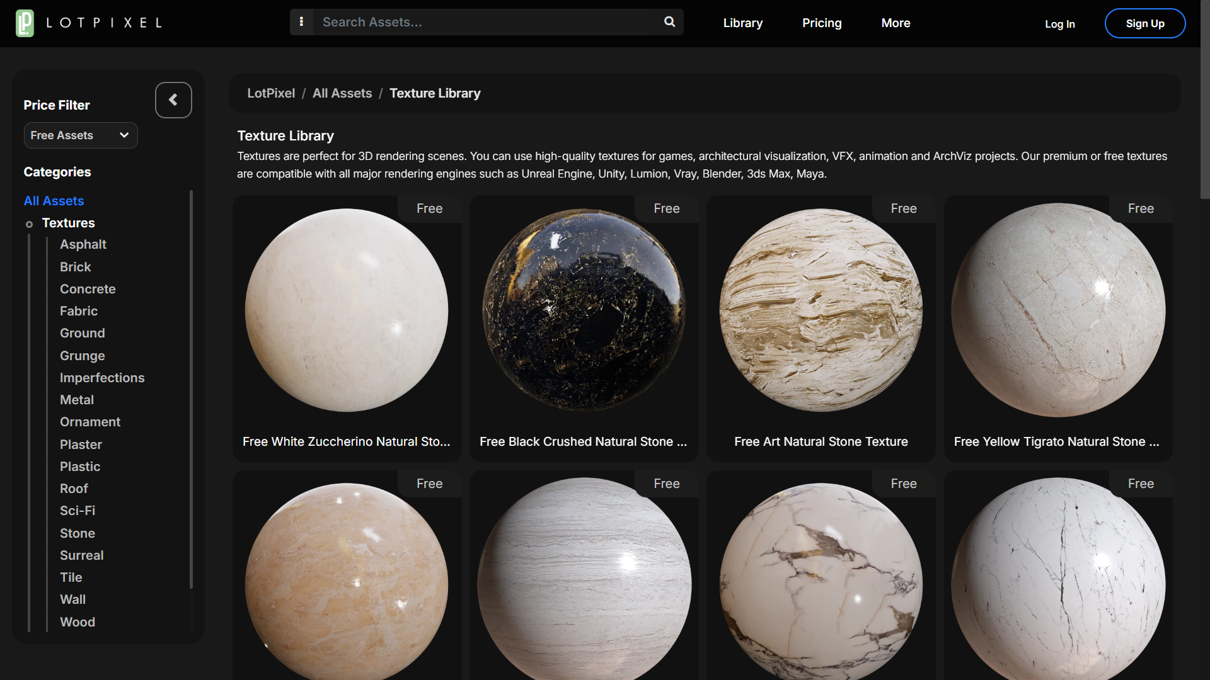
Task: Select the Wall category
Action: (x=73, y=599)
